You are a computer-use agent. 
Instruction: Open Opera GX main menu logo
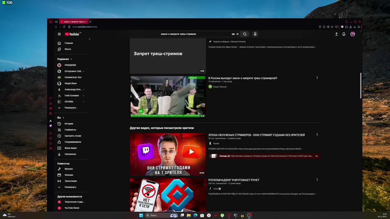tap(51, 22)
